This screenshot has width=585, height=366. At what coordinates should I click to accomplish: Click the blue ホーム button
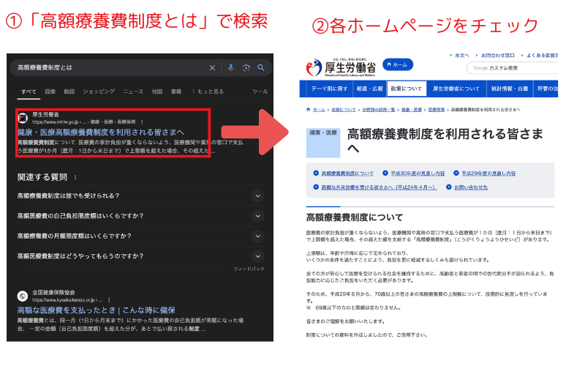[x=398, y=65]
